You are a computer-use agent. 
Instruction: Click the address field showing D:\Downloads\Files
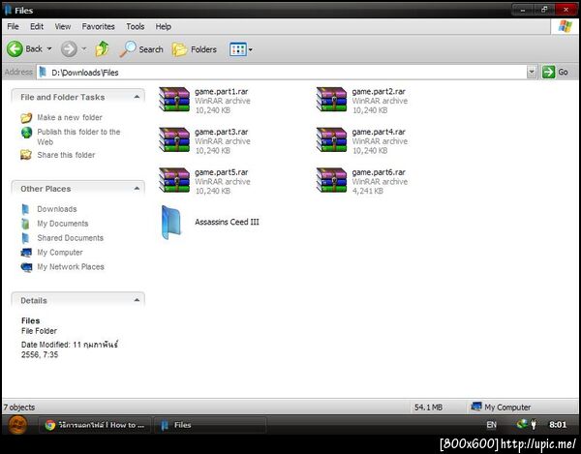click(x=282, y=73)
